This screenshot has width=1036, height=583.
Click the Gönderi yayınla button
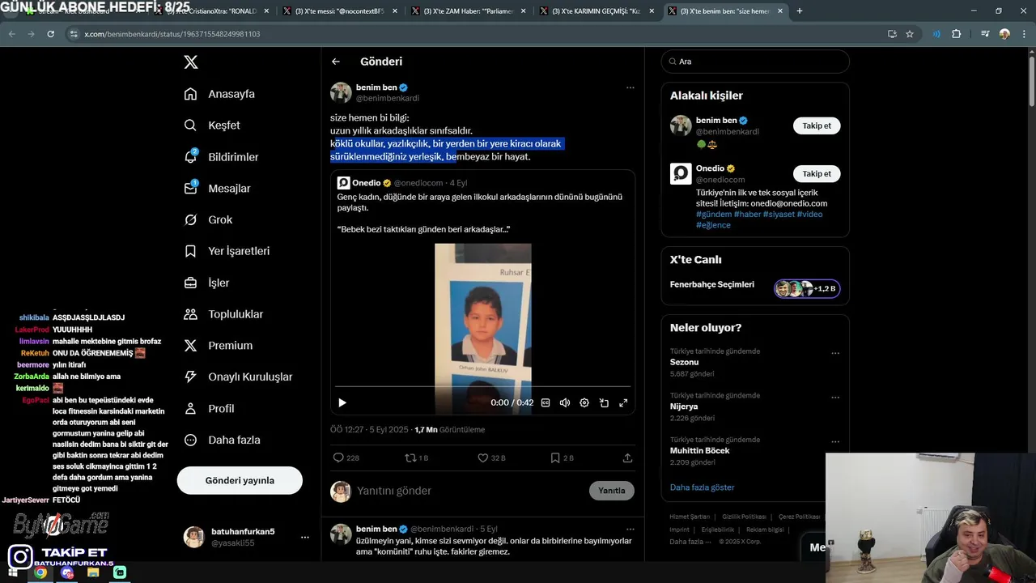[x=240, y=480]
